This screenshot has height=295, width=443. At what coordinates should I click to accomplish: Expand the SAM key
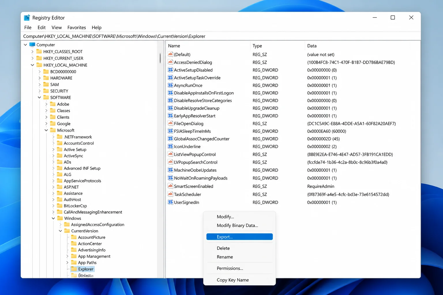(39, 84)
